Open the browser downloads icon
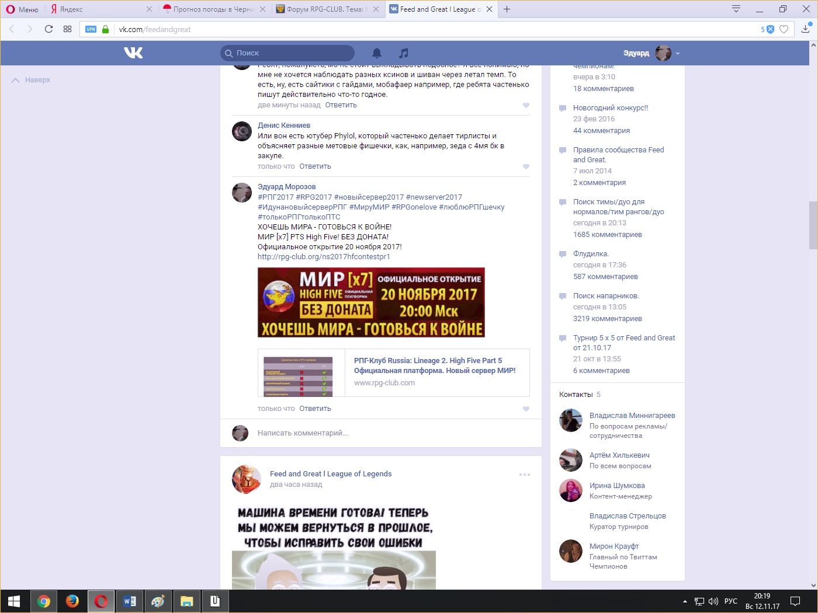The image size is (818, 613). [805, 29]
